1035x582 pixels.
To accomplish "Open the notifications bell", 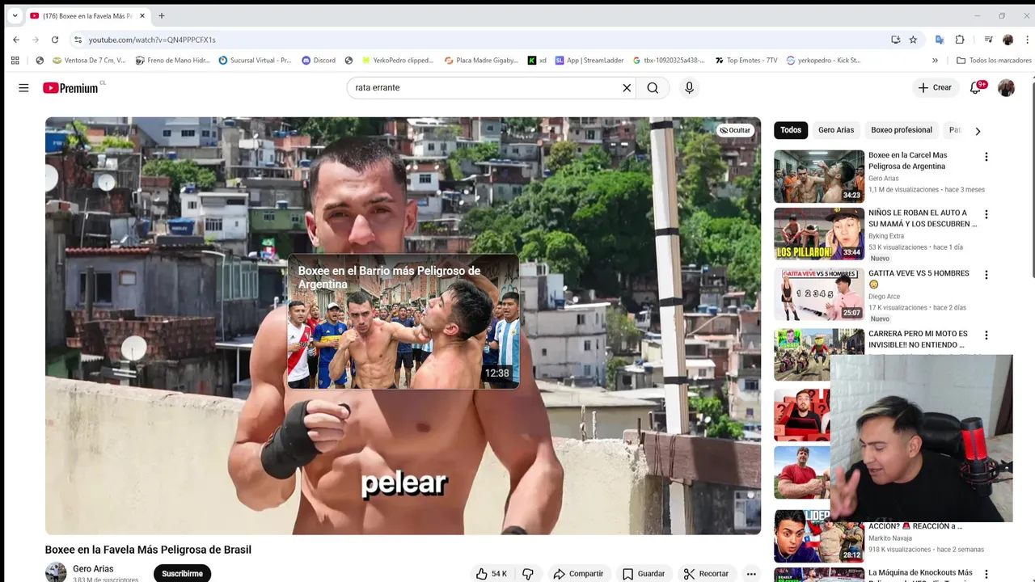I will click(976, 87).
